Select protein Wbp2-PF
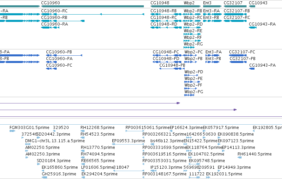 click(193, 85)
